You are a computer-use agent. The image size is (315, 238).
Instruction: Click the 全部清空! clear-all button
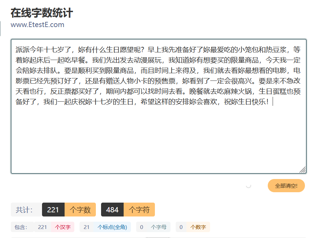(286, 186)
